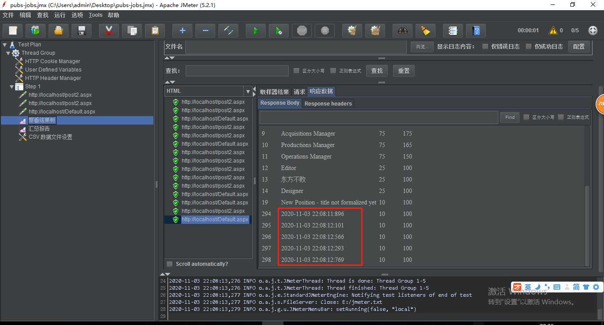Switch to the 请求 tab
The height and width of the screenshot is (325, 604).
pos(300,92)
